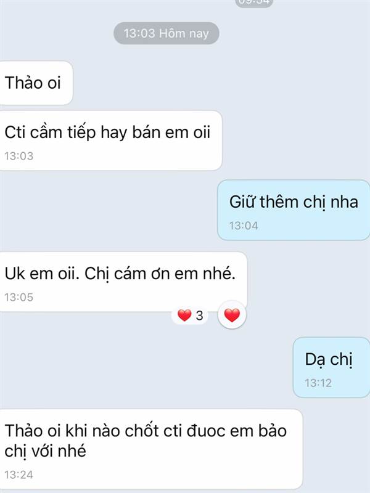This screenshot has width=370, height=493.
Task: Tap the '13:03 Hôm nay' date separator
Action: (x=166, y=33)
